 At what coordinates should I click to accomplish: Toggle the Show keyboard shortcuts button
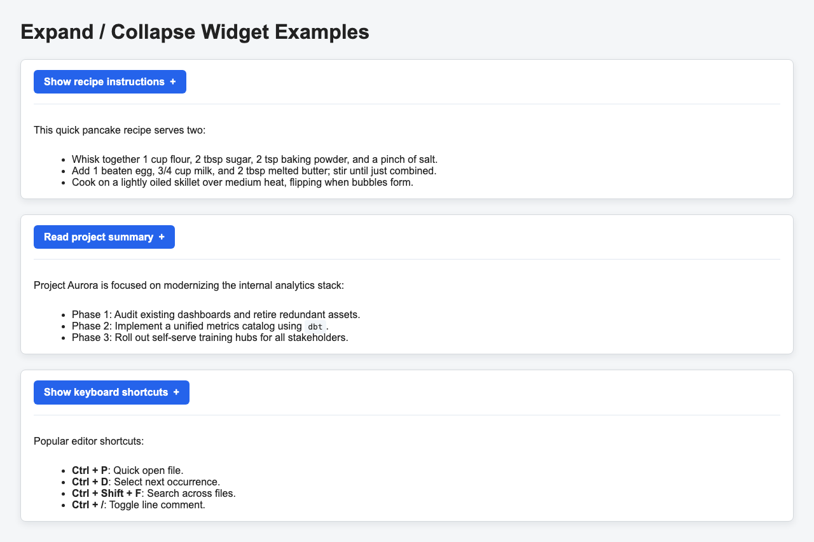click(111, 393)
